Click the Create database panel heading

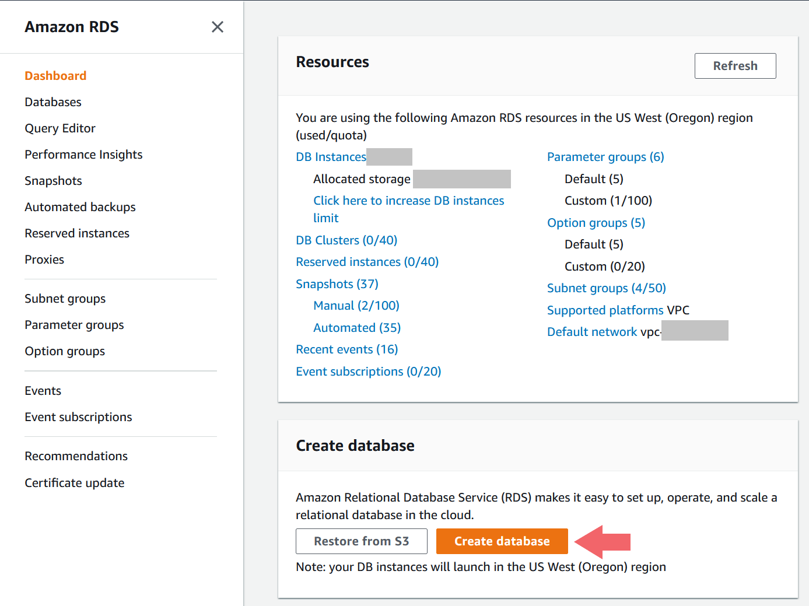coord(355,446)
